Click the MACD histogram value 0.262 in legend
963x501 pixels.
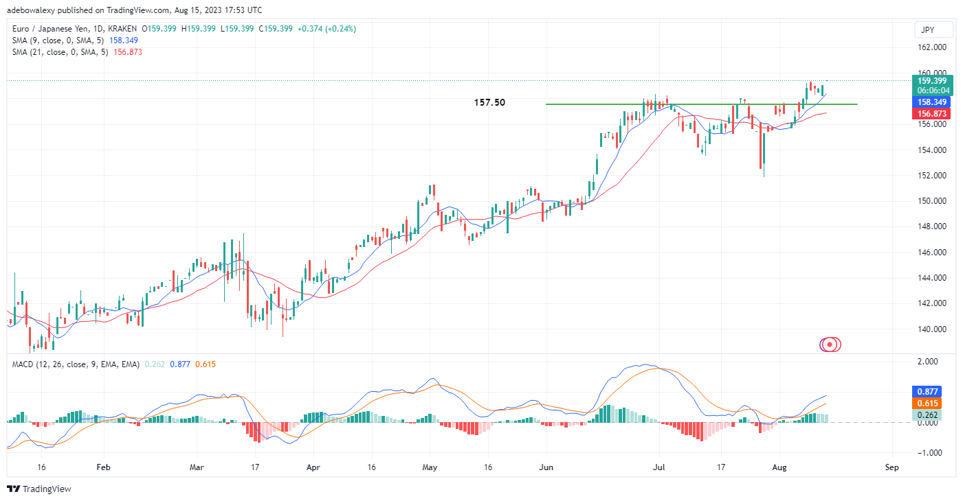click(155, 364)
